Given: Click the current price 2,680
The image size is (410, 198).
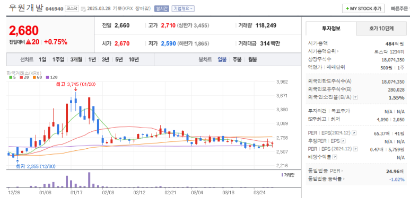Looking at the screenshot, I should pos(24,31).
